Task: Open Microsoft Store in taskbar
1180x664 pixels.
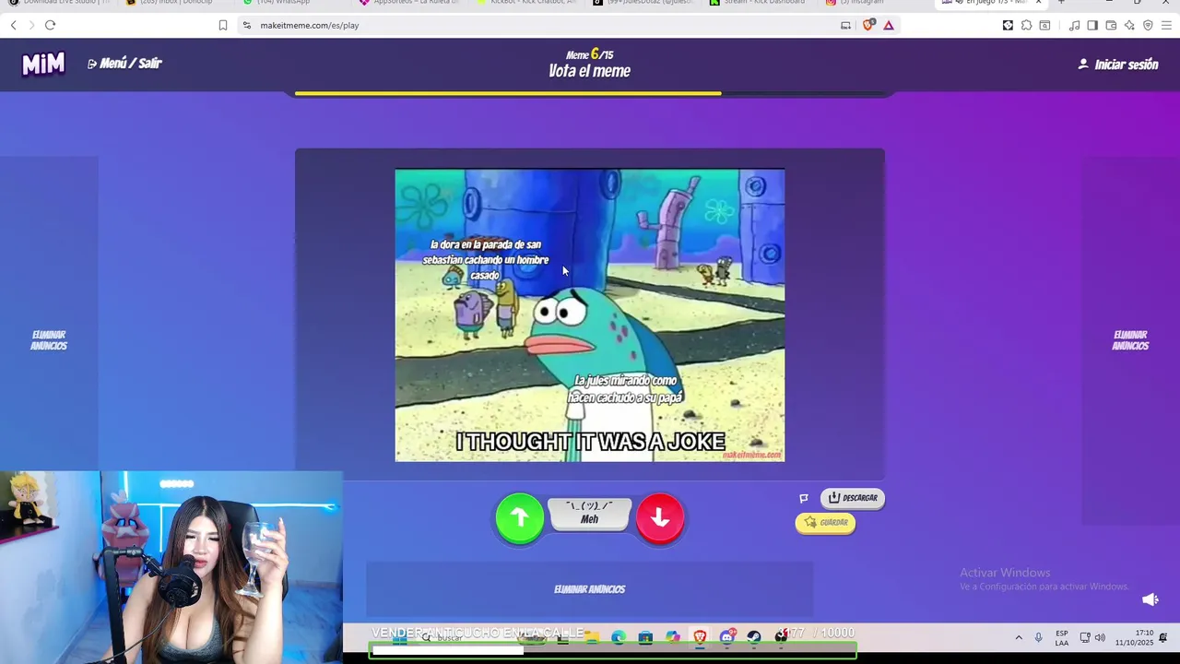Action: (x=645, y=636)
